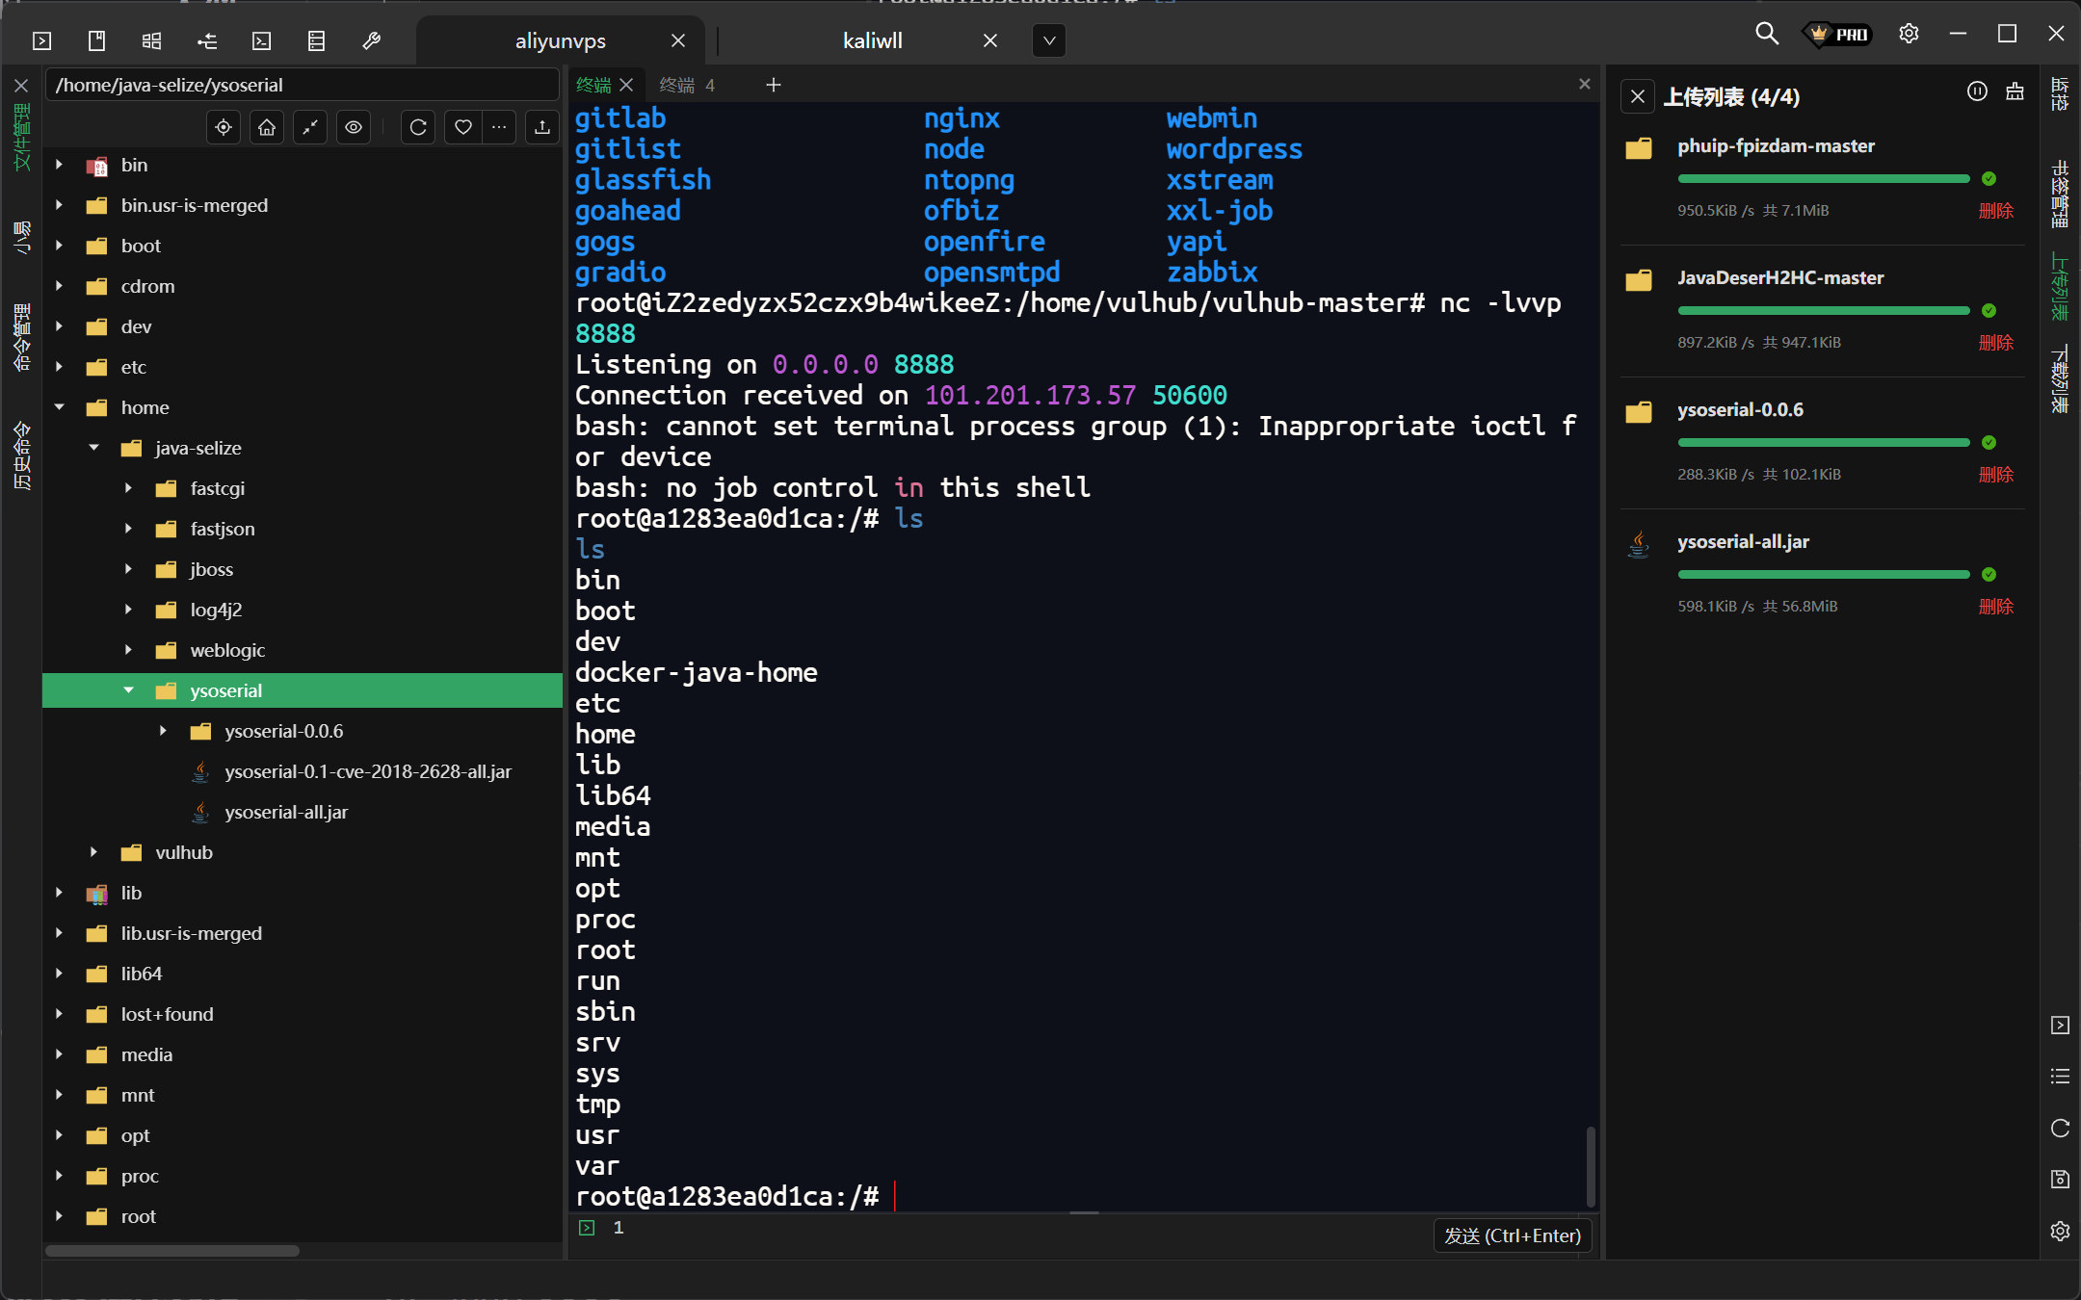
Task: Click the clear upload list broom icon
Action: click(x=2015, y=92)
